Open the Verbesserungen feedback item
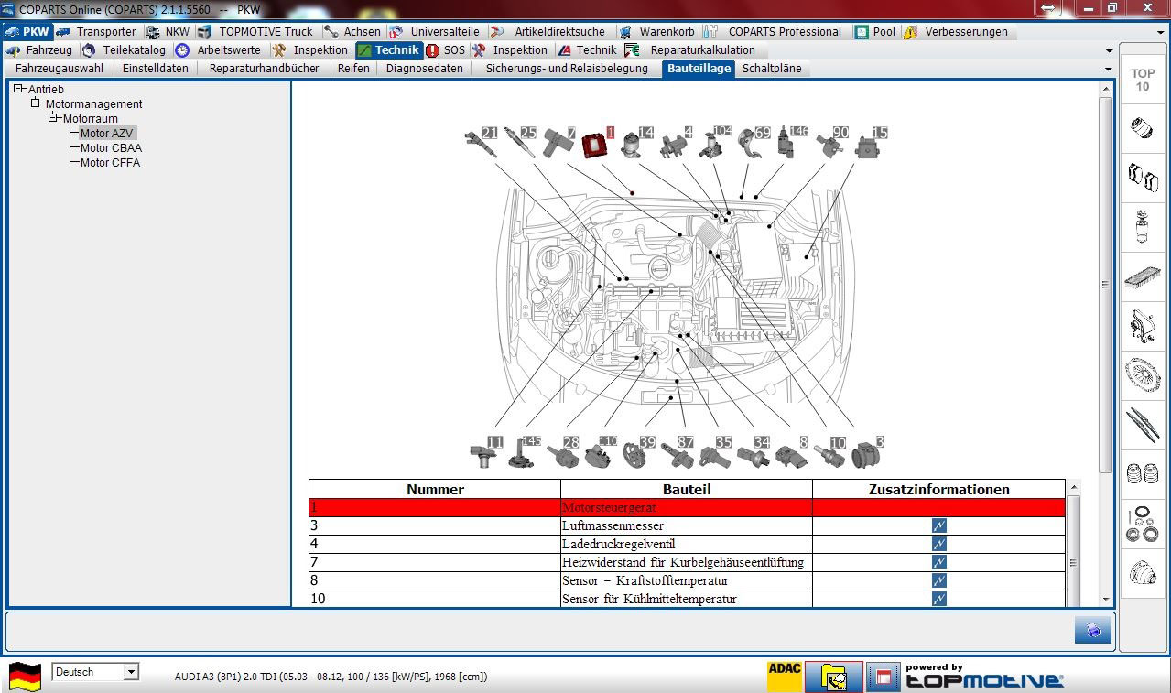The width and height of the screenshot is (1171, 693). click(x=956, y=32)
